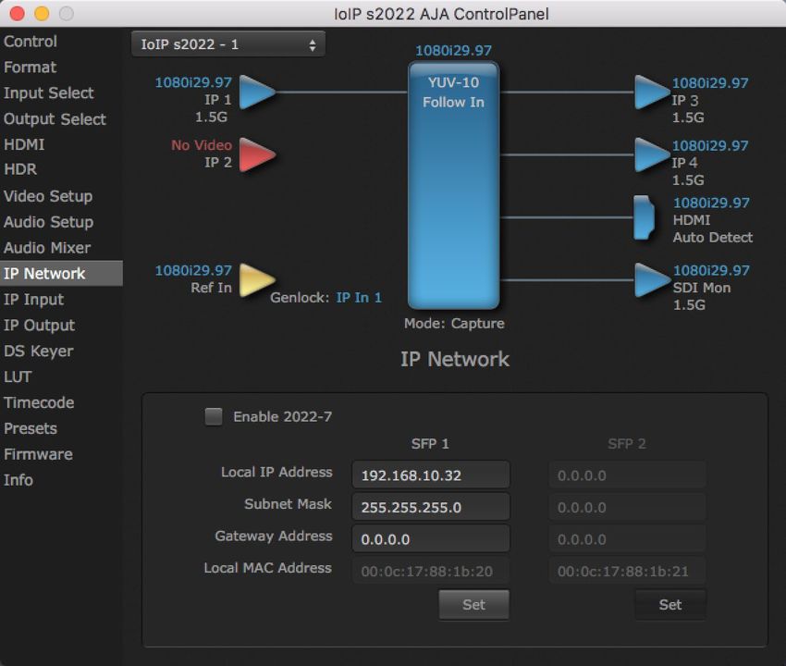Open the IoIP s2022 - 1 device dropdown

point(228,44)
